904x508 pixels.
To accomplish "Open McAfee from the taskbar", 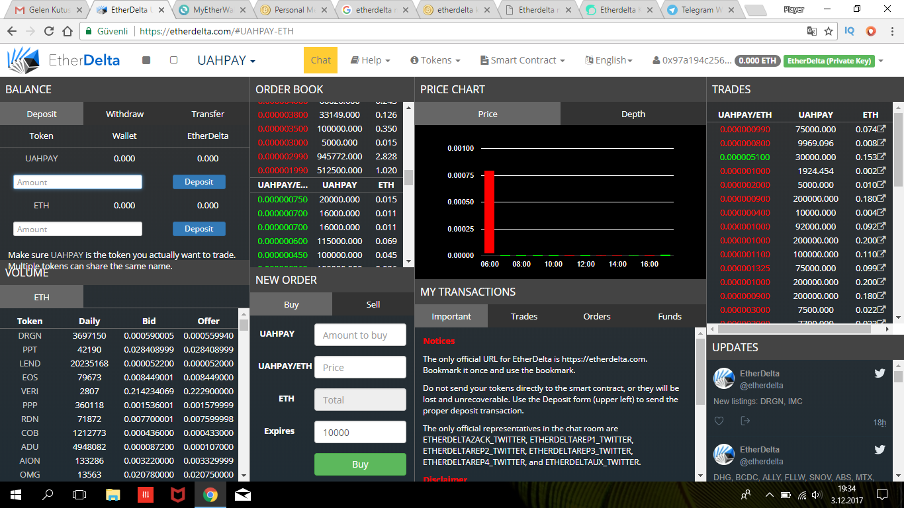I will click(x=178, y=494).
